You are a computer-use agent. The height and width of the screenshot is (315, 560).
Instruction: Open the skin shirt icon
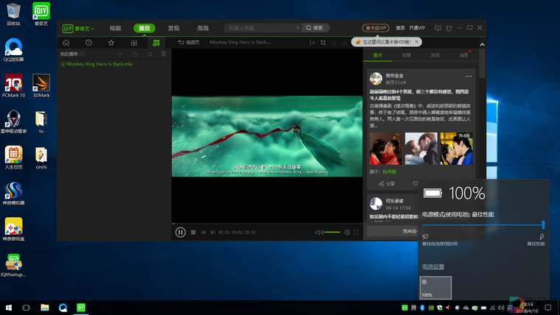pyautogui.click(x=449, y=28)
